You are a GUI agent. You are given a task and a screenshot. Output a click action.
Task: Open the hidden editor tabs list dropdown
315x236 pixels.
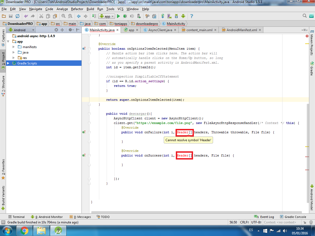[x=304, y=30]
